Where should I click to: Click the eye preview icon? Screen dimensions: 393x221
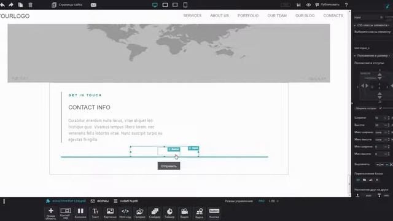pos(308,5)
